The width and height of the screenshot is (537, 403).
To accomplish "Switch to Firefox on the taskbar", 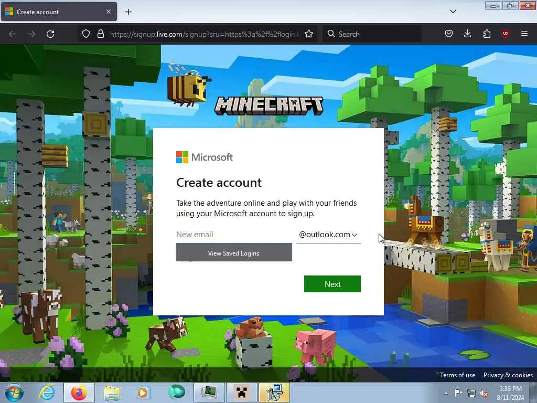I will click(79, 393).
